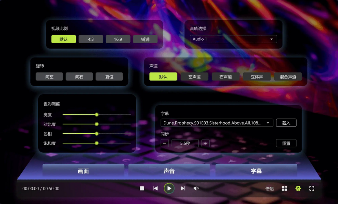Choose the 铺满 fill ratio option
This screenshot has width=338, height=204.
(145, 39)
